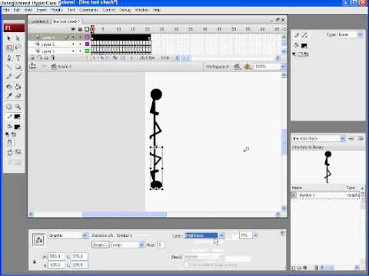
Task: Click Insert Layer icon below timeline layers
Action: coord(33,58)
